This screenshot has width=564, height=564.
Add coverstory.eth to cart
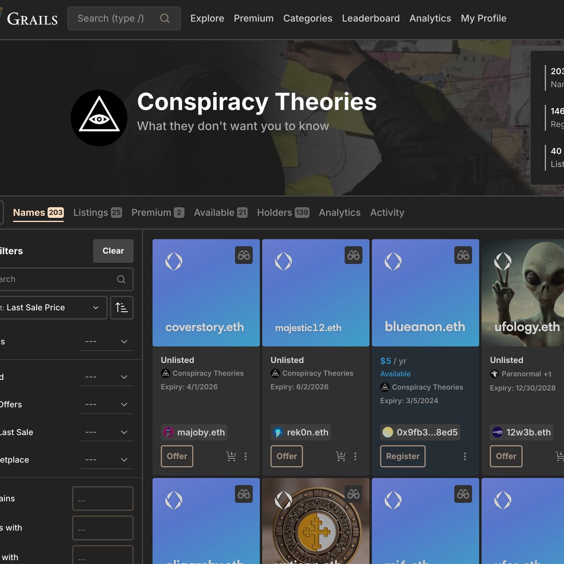point(231,456)
